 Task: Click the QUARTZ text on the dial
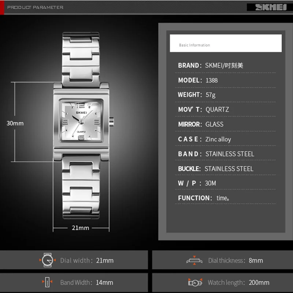tap(81, 132)
